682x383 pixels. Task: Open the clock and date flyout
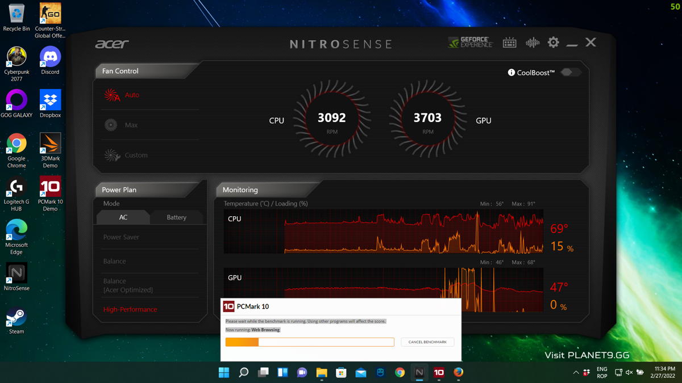click(664, 372)
